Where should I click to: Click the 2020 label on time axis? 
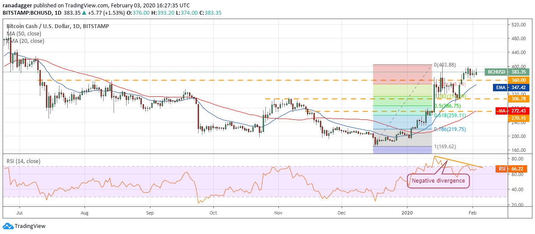pyautogui.click(x=408, y=213)
